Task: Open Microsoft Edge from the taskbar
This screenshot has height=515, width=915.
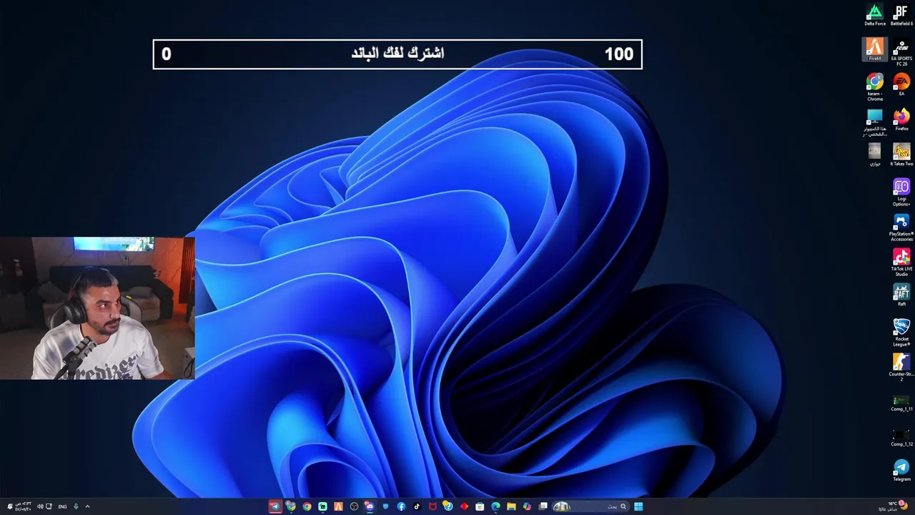Action: coord(495,506)
